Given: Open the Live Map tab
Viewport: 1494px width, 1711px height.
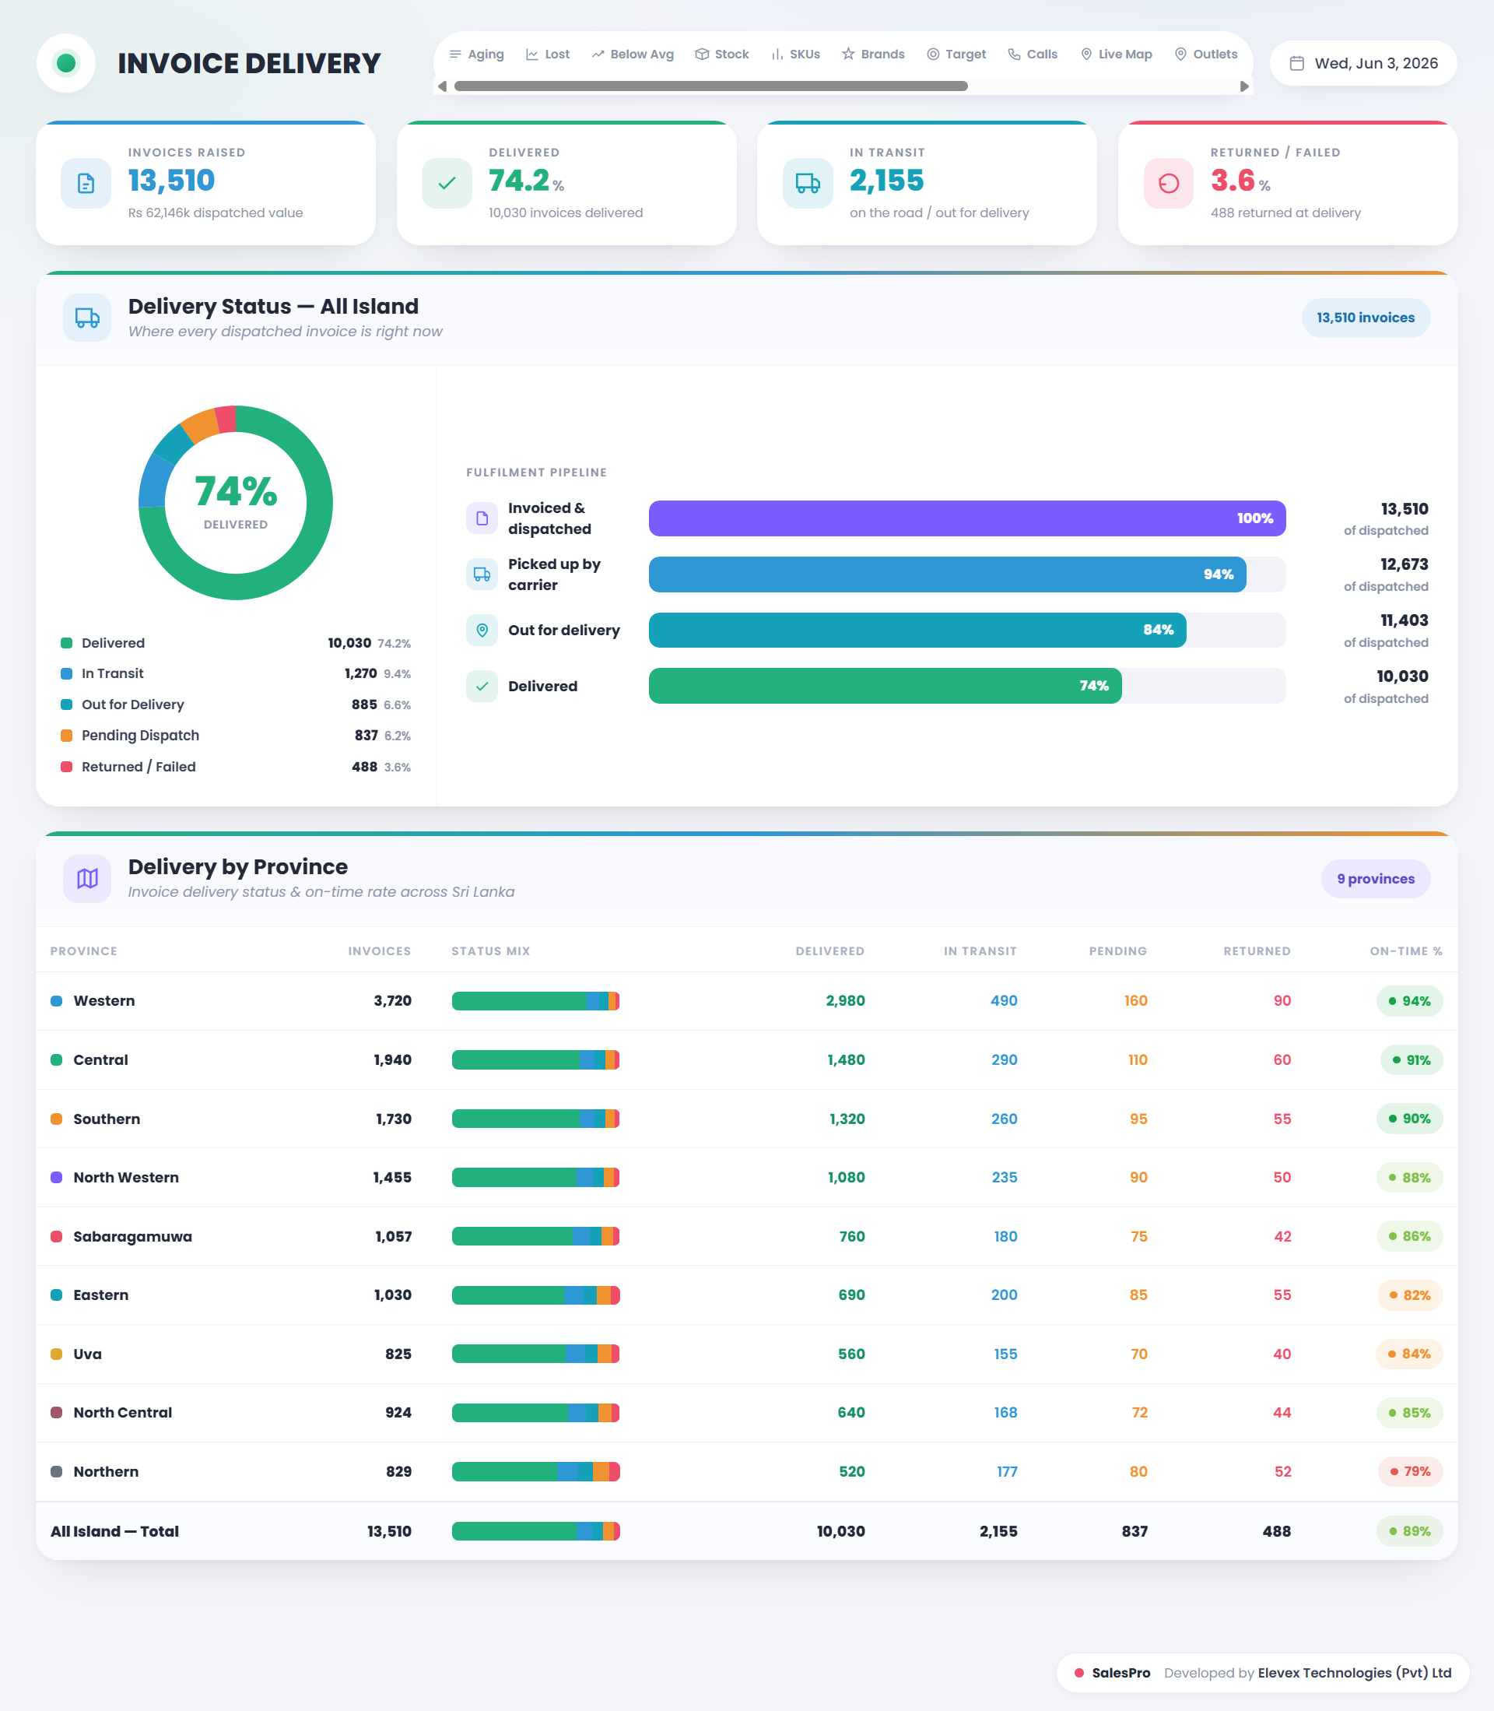Looking at the screenshot, I should 1117,54.
